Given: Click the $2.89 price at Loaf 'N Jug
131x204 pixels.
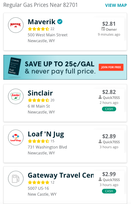Looking at the screenshot, I should [109, 136].
